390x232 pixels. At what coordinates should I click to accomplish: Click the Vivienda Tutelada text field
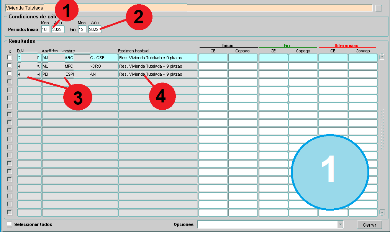(x=188, y=8)
